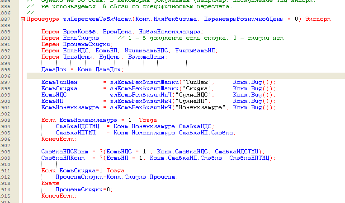Click the ВалютаЦены variable declaration

click(149, 56)
